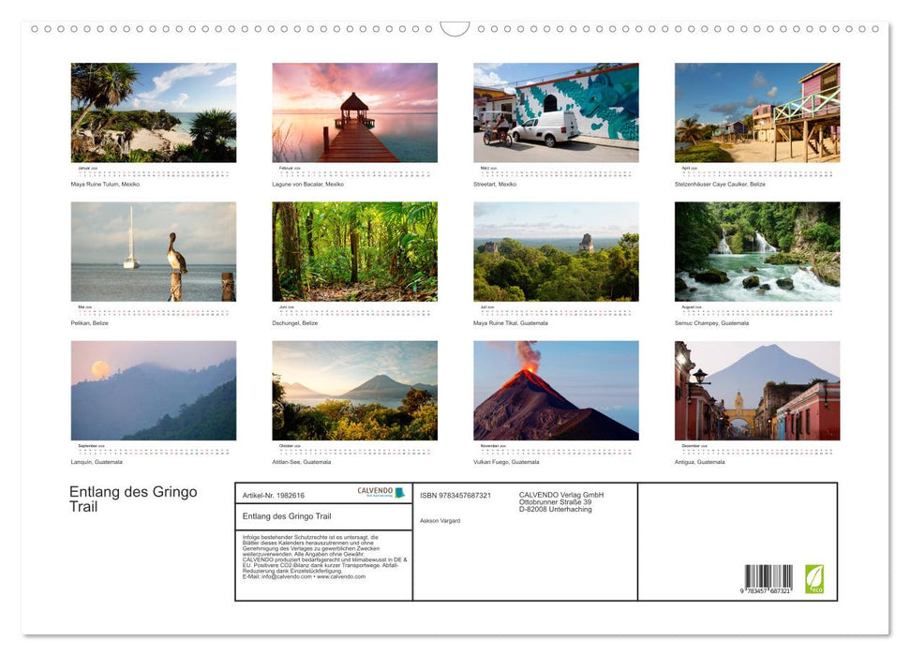The image size is (910, 656).
Task: Select the Maya Ruine Tikal photo
Action: click(x=556, y=251)
